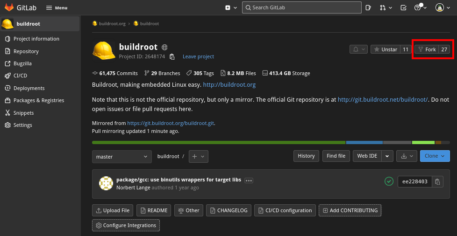Open the help question mark menu

click(420, 8)
